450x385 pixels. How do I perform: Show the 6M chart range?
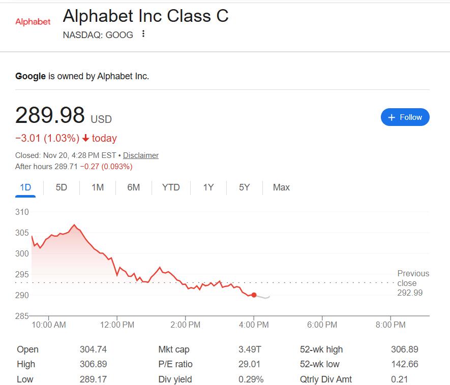coord(134,187)
